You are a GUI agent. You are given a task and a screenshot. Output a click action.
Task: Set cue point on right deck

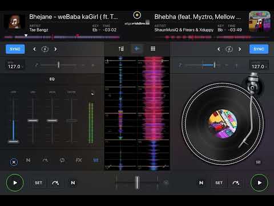click(219, 183)
